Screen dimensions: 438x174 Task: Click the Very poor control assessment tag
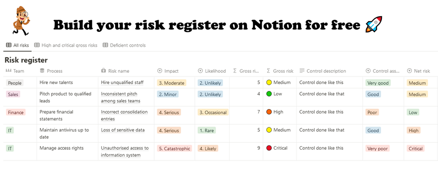coord(377,149)
